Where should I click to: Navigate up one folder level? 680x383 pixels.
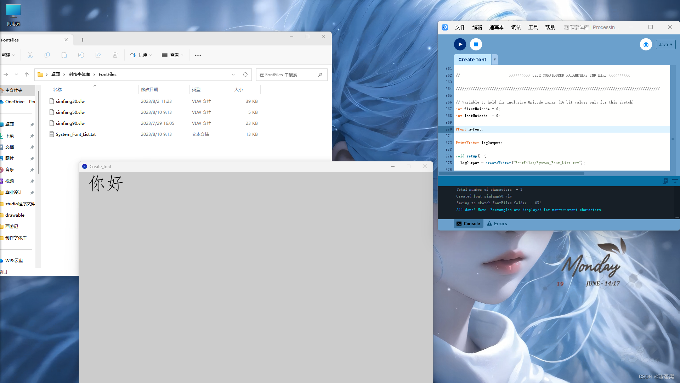(27, 74)
